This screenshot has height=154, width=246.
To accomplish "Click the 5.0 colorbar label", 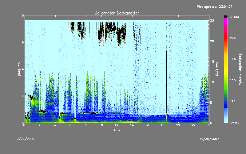I will pos(233,101).
